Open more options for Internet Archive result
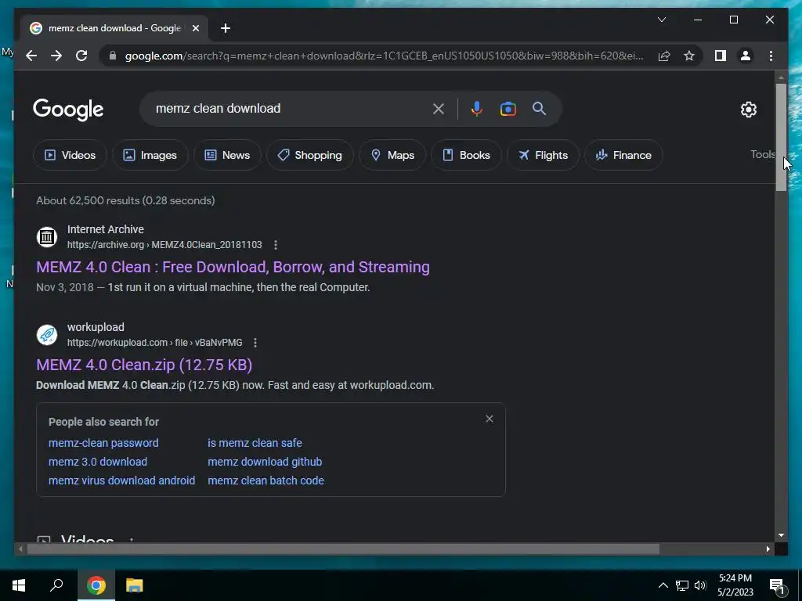 (276, 245)
